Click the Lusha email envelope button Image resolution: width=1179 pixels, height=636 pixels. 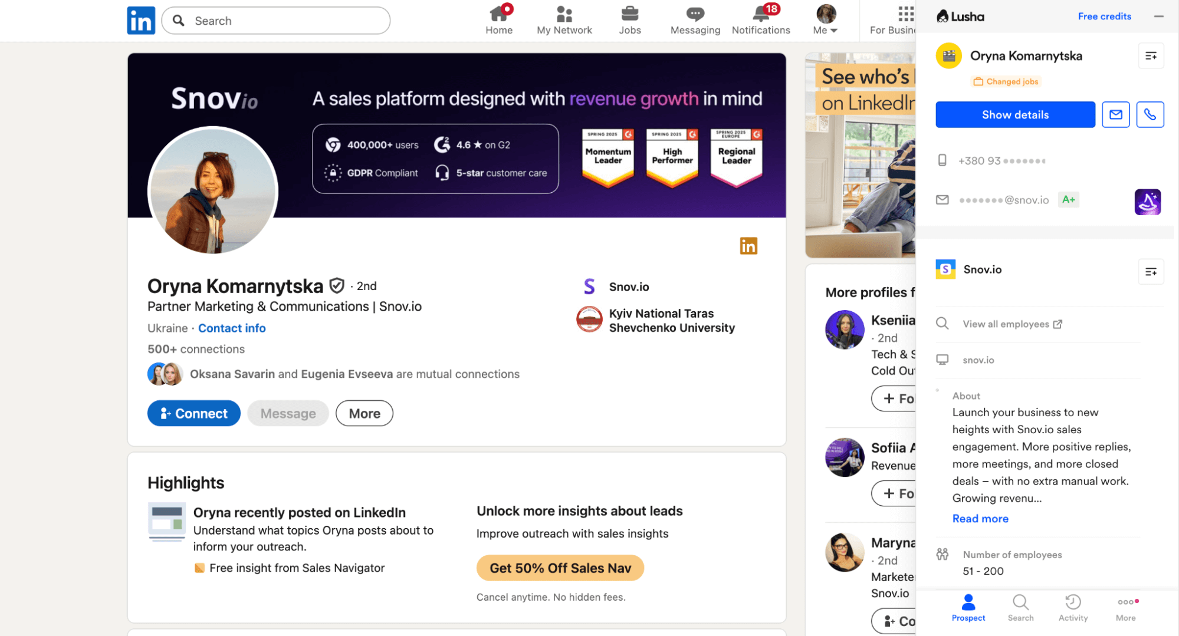1115,114
